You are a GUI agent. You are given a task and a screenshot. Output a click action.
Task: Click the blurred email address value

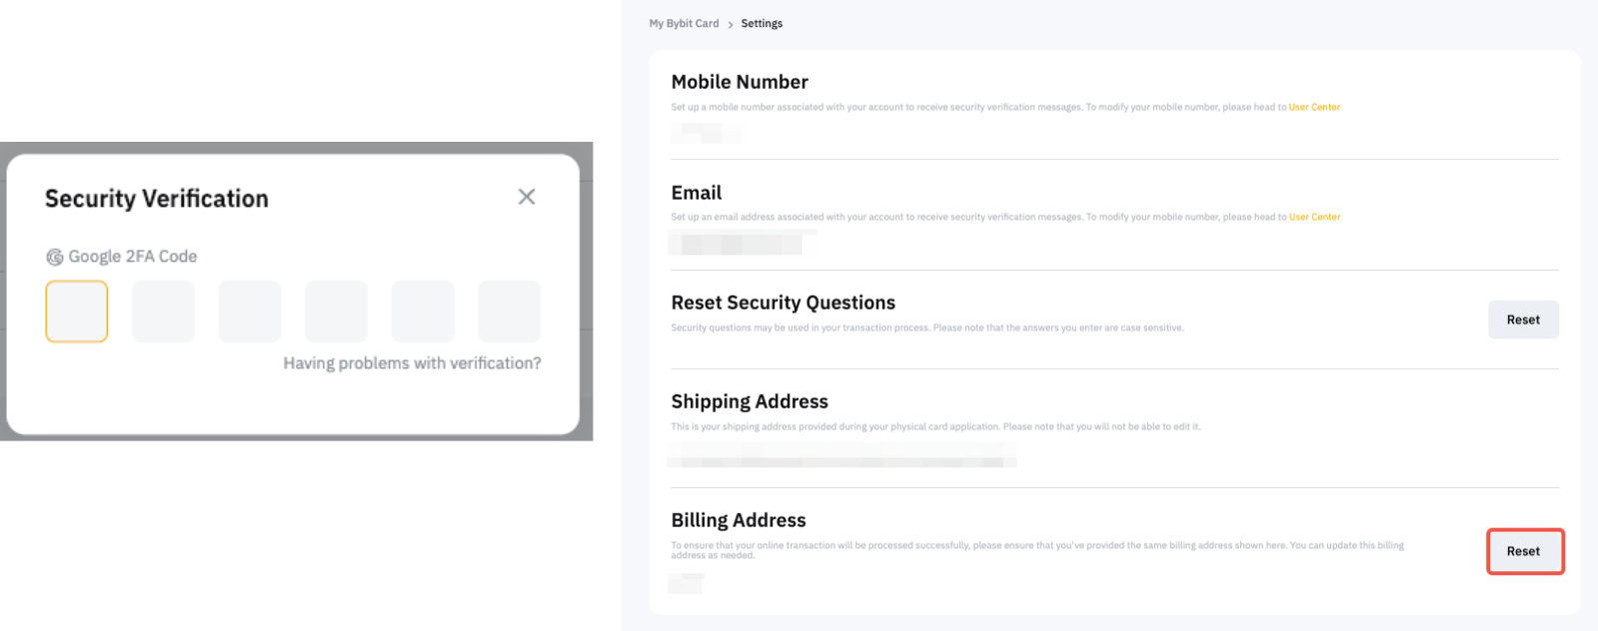point(740,243)
